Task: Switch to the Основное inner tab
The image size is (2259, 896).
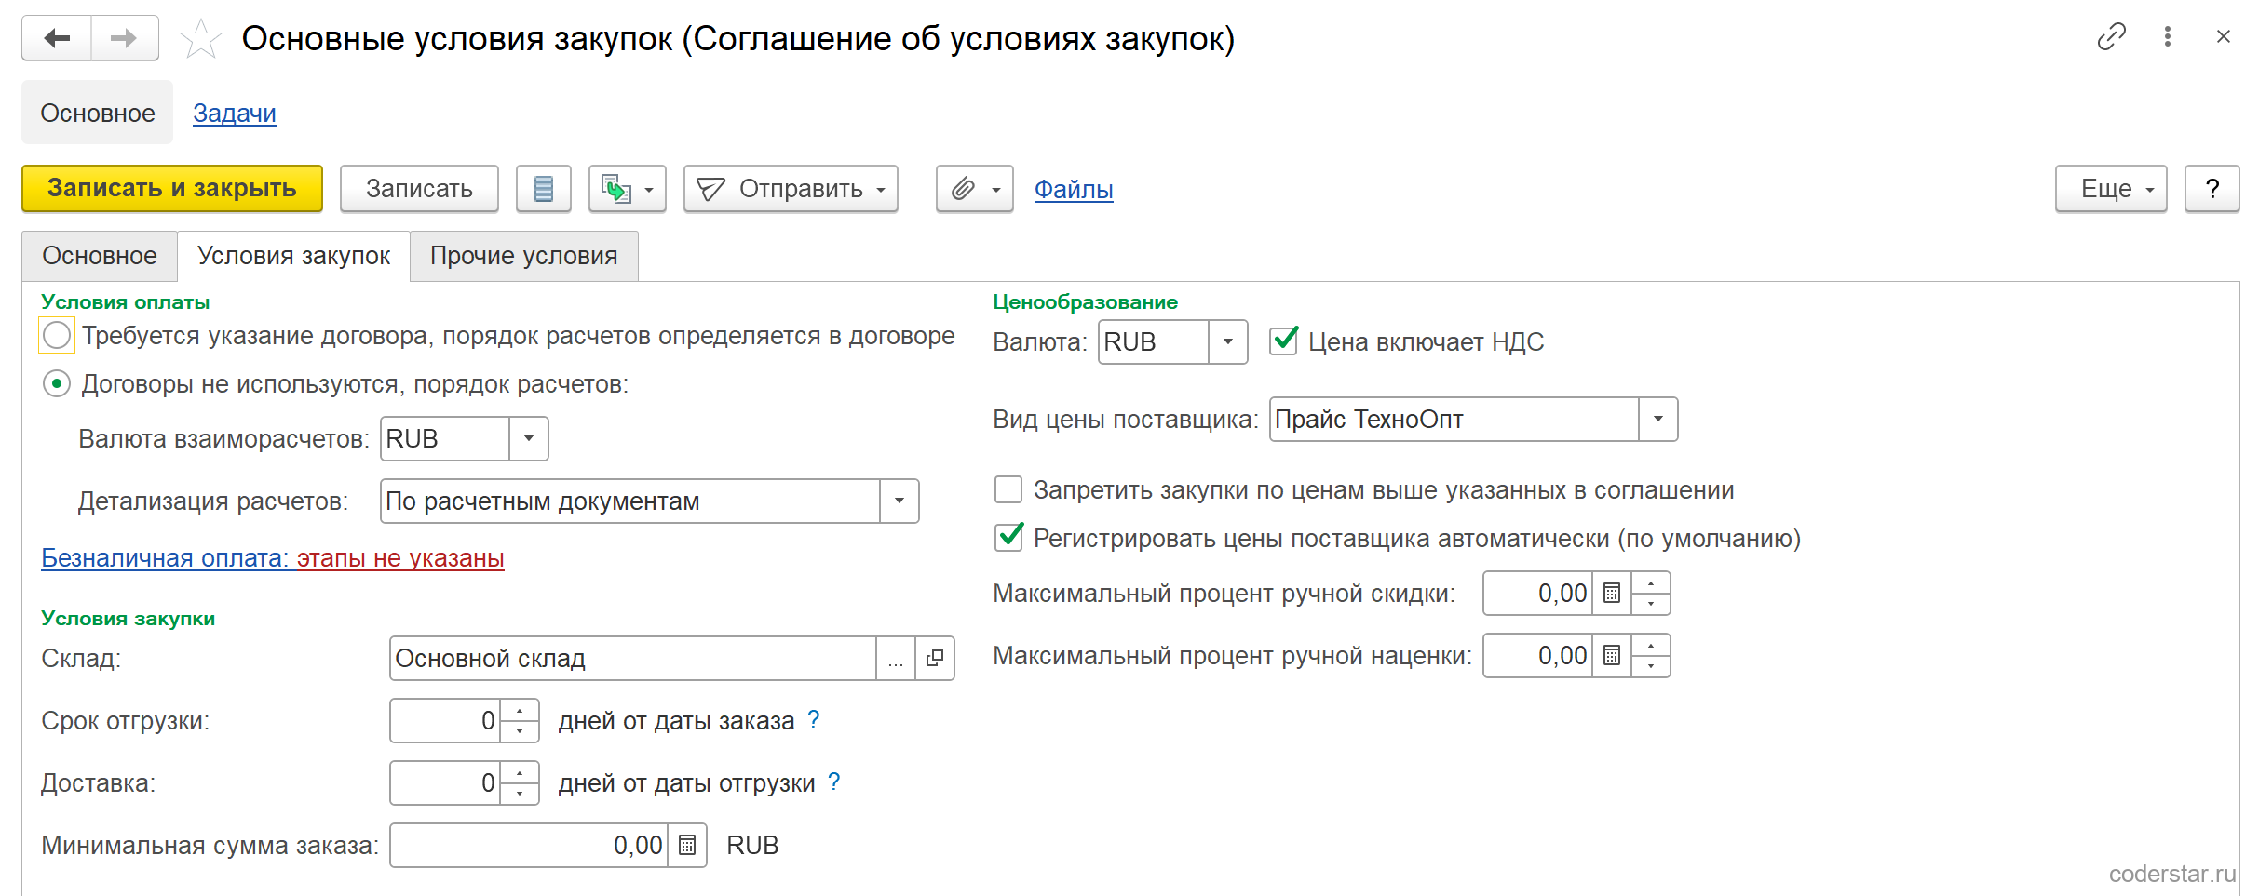Action: 100,256
